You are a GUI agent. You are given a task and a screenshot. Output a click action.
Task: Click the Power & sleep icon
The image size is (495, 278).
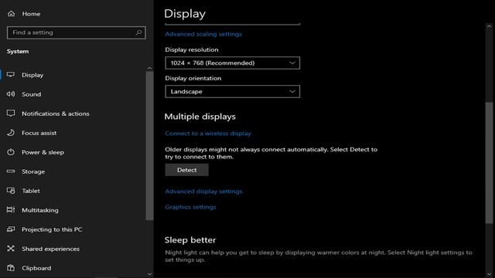pyautogui.click(x=11, y=152)
